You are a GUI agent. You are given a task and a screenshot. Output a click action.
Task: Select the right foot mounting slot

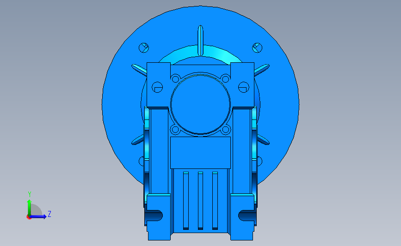pos(247,216)
